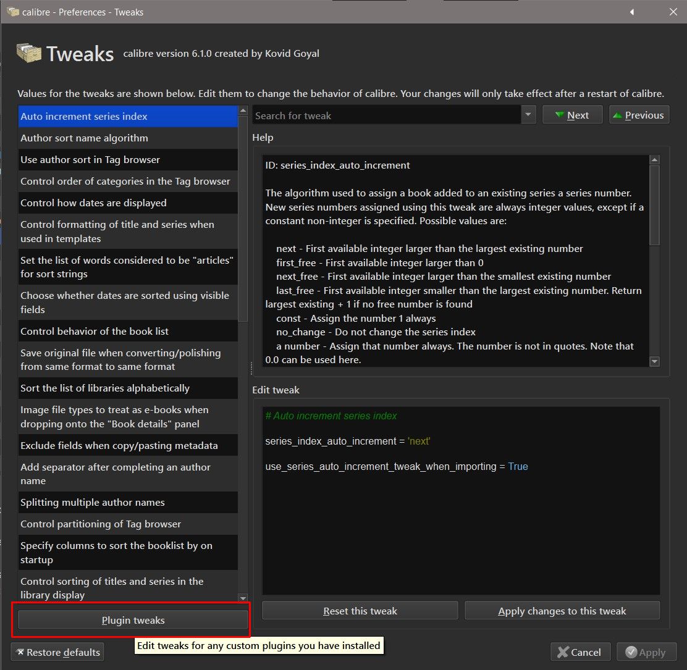Select Control behavior of the book list

[x=127, y=331]
